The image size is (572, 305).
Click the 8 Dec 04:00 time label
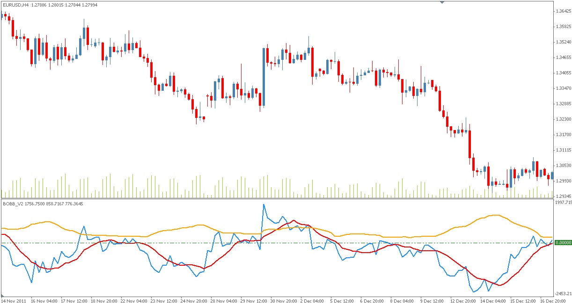click(403, 301)
